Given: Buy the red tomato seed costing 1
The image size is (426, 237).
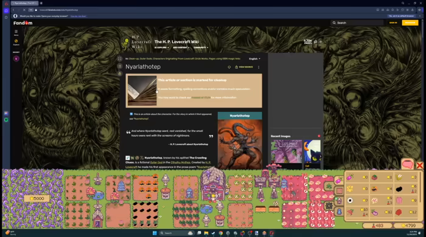Looking at the screenshot, I should [382, 177].
